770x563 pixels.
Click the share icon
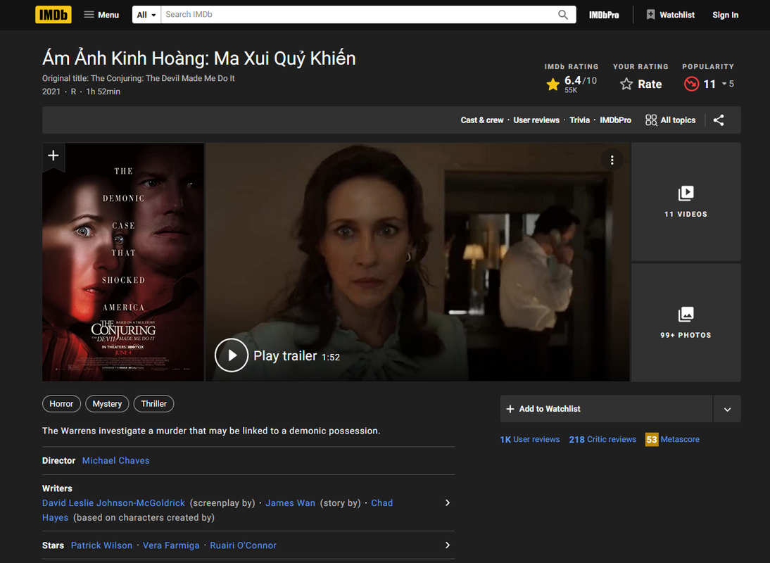click(x=719, y=120)
